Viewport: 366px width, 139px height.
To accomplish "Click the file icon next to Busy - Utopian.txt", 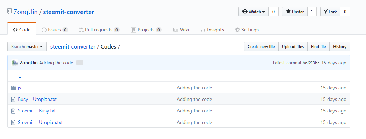I will point(14,100).
